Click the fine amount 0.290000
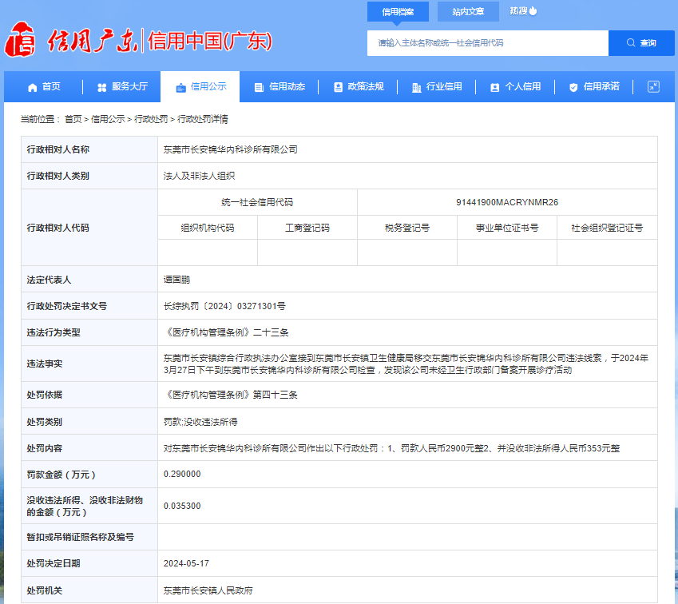 182,475
